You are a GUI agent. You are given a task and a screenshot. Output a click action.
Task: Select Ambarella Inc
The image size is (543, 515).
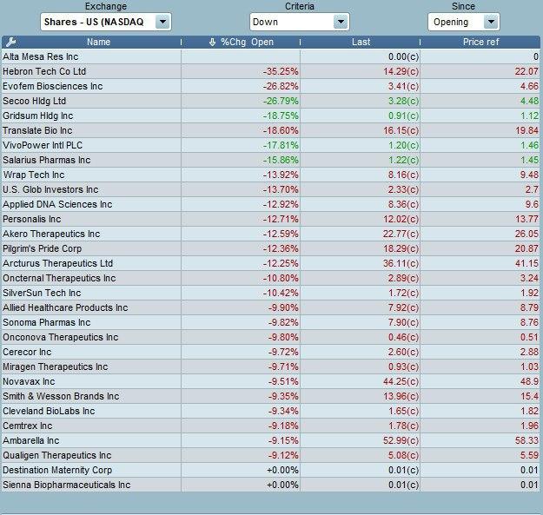coord(30,440)
